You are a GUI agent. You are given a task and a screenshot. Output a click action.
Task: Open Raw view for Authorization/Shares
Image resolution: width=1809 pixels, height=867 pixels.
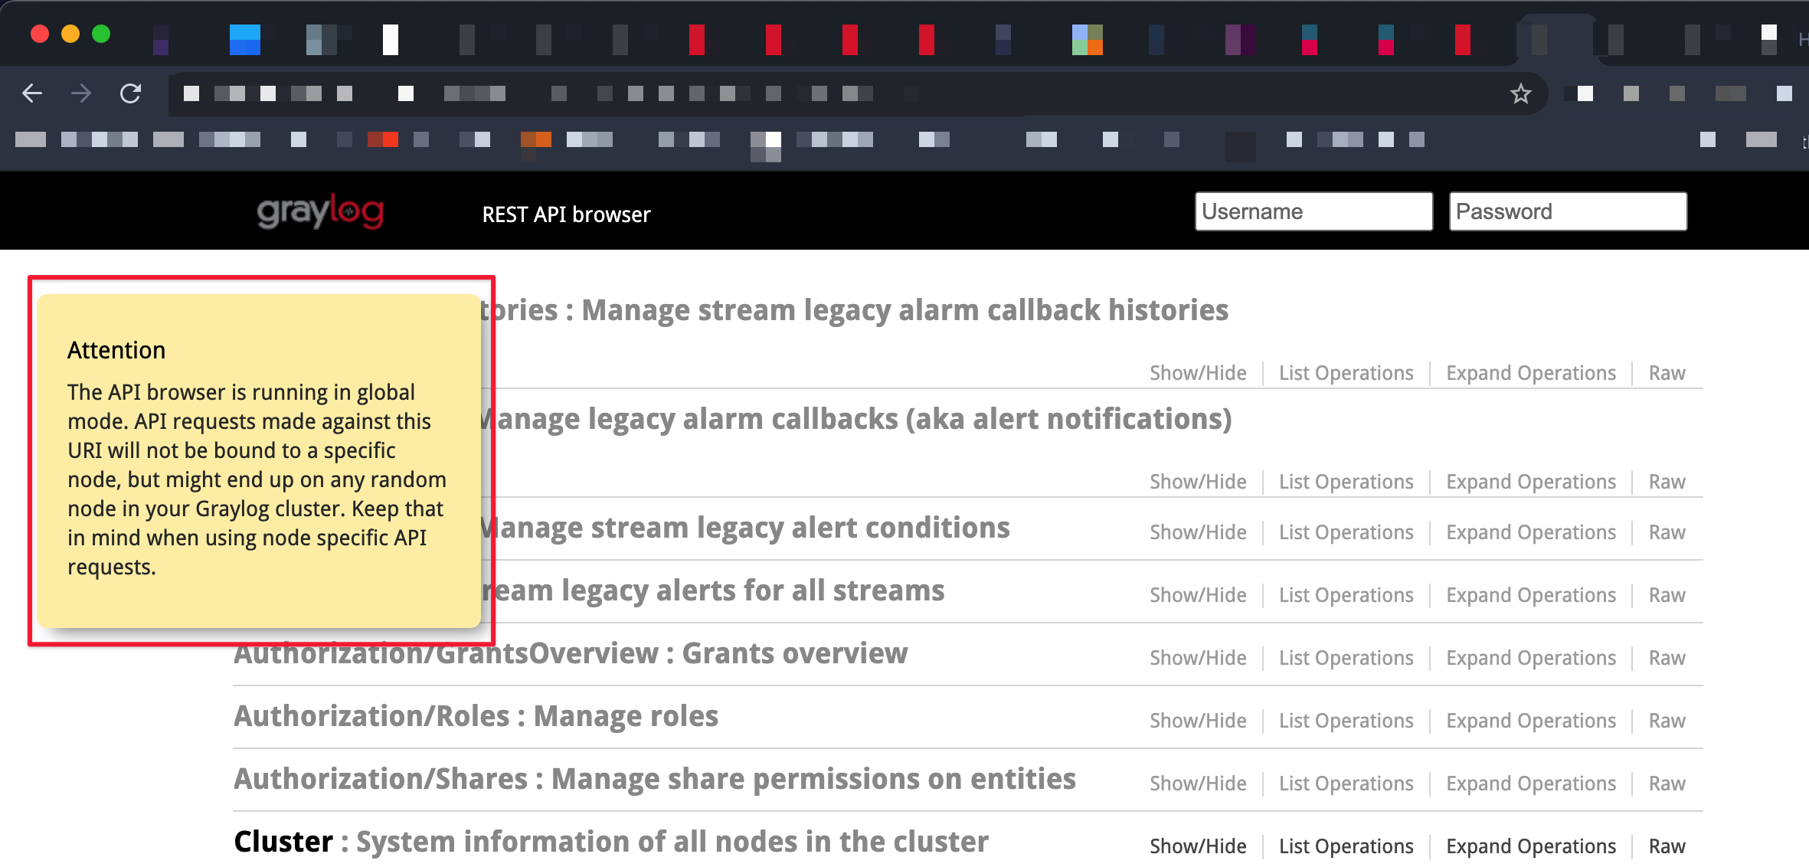[x=1667, y=784]
